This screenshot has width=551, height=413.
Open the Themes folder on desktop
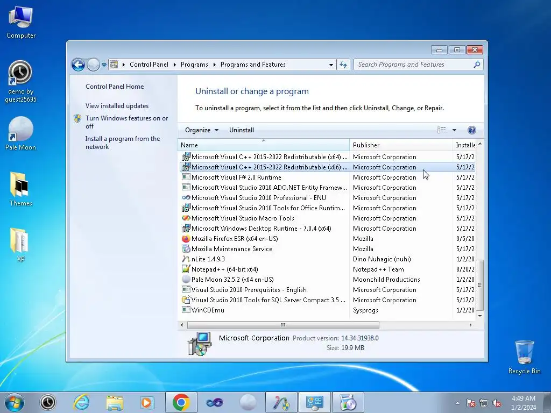point(21,189)
